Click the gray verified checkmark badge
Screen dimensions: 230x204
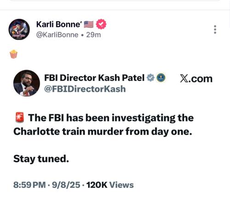click(x=150, y=78)
